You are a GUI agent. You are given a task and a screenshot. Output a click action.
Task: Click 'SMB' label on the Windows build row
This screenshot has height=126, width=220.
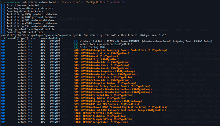[3, 41]
